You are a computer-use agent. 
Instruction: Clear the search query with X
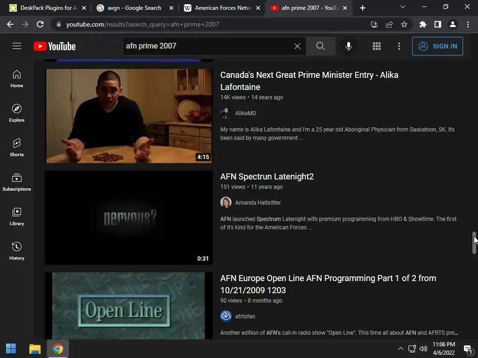click(297, 46)
